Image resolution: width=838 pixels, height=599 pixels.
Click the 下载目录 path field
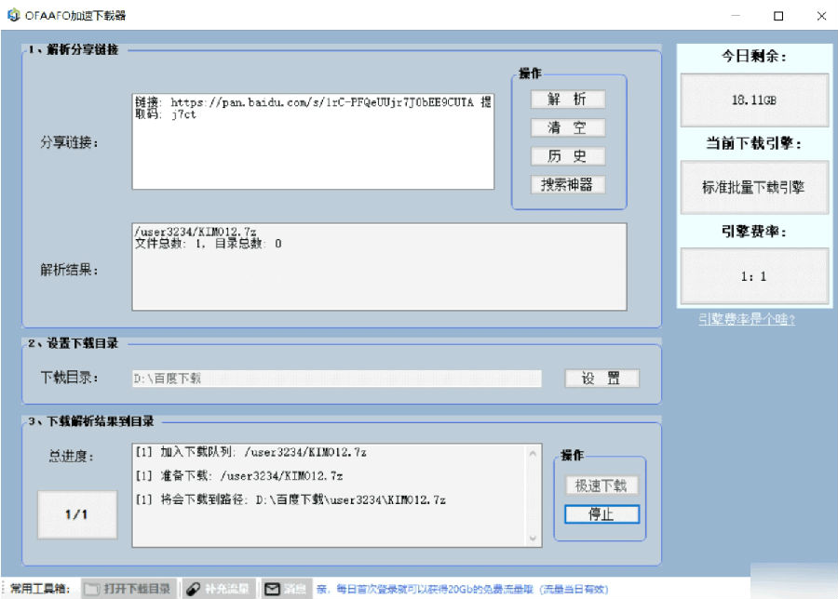337,379
